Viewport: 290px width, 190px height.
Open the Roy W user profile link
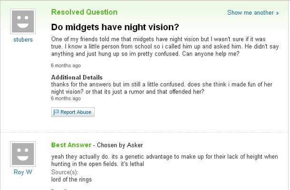coord(23,172)
